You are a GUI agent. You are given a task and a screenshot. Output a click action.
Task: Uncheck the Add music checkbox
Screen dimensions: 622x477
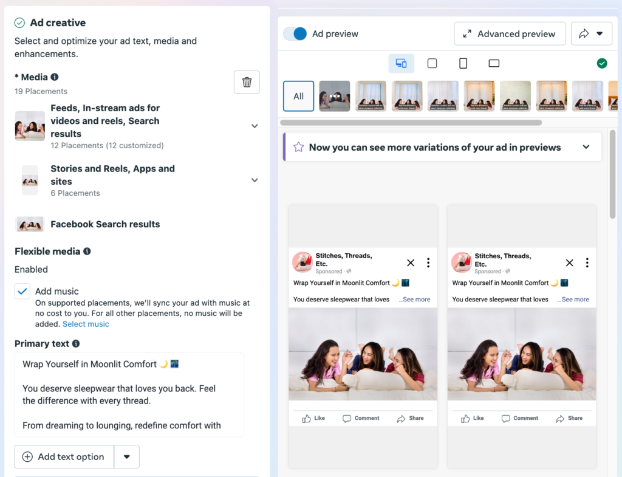click(22, 292)
